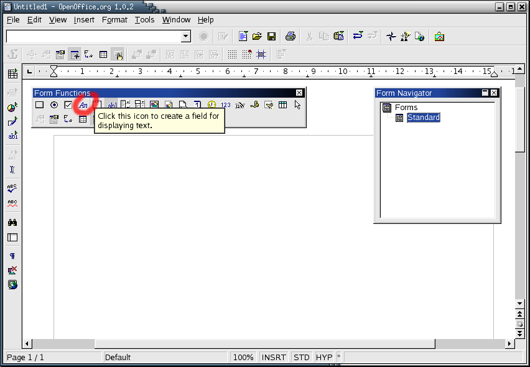
Task: Click the 100% zoom status field
Action: tap(243, 357)
